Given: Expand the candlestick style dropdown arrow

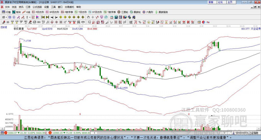Looking at the screenshot, I should pos(30,17).
